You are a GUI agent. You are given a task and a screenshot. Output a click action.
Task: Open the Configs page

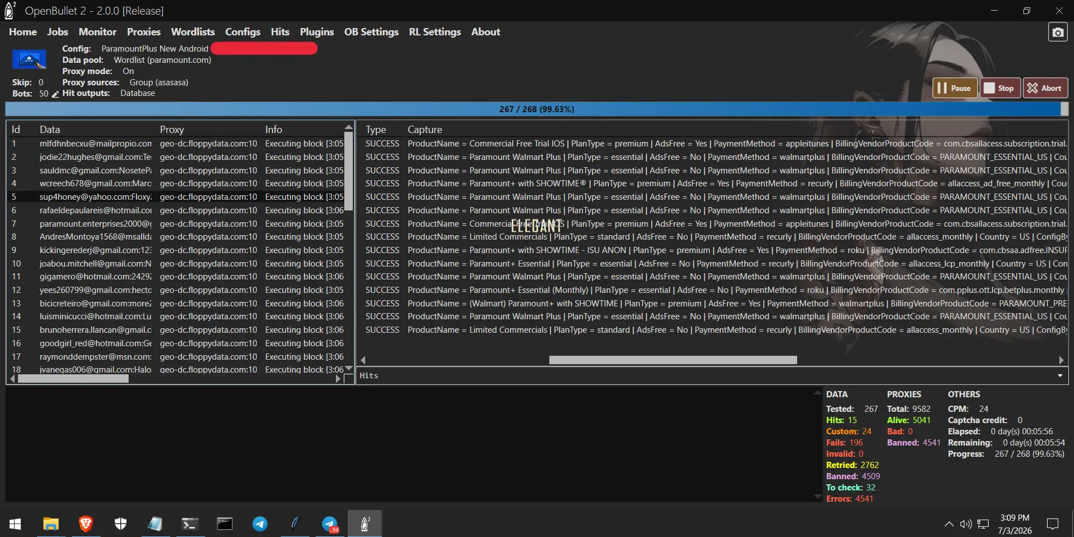243,32
